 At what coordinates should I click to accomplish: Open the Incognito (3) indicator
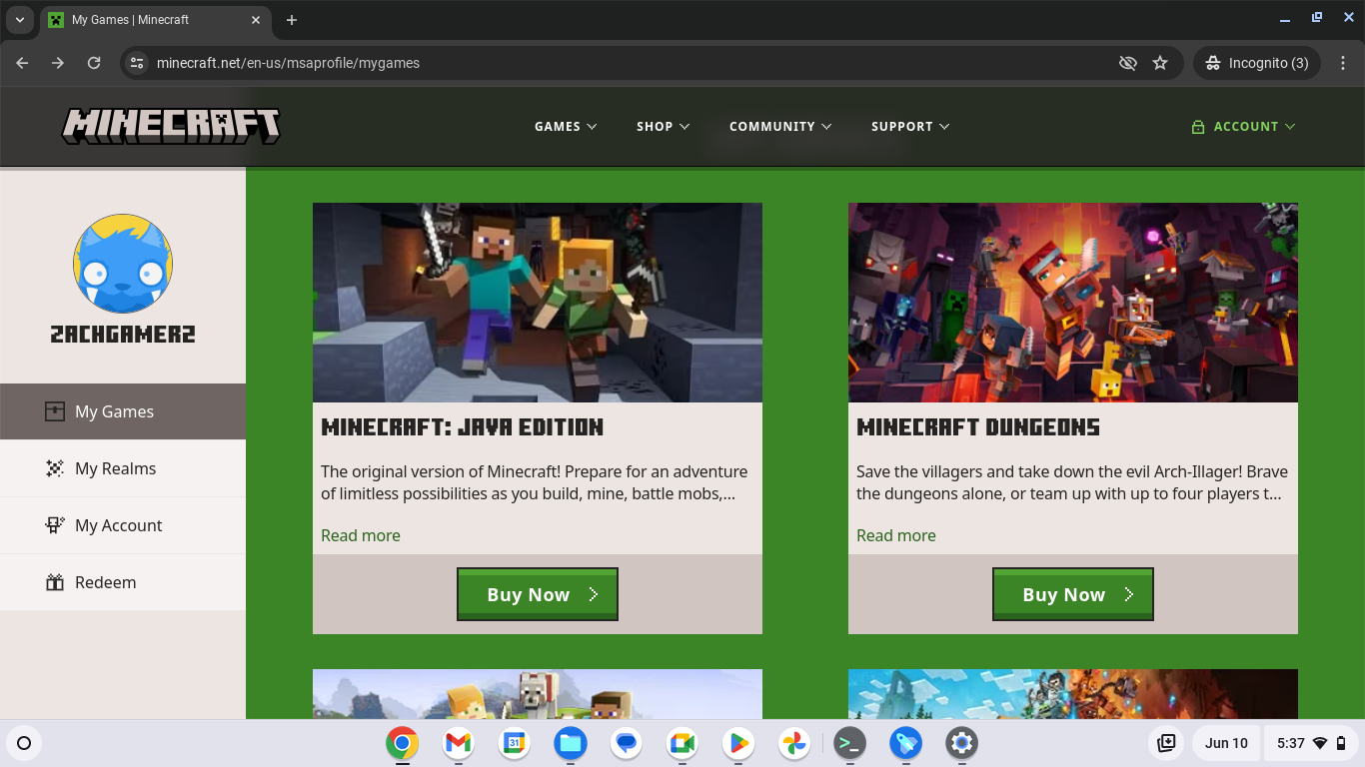[1256, 63]
